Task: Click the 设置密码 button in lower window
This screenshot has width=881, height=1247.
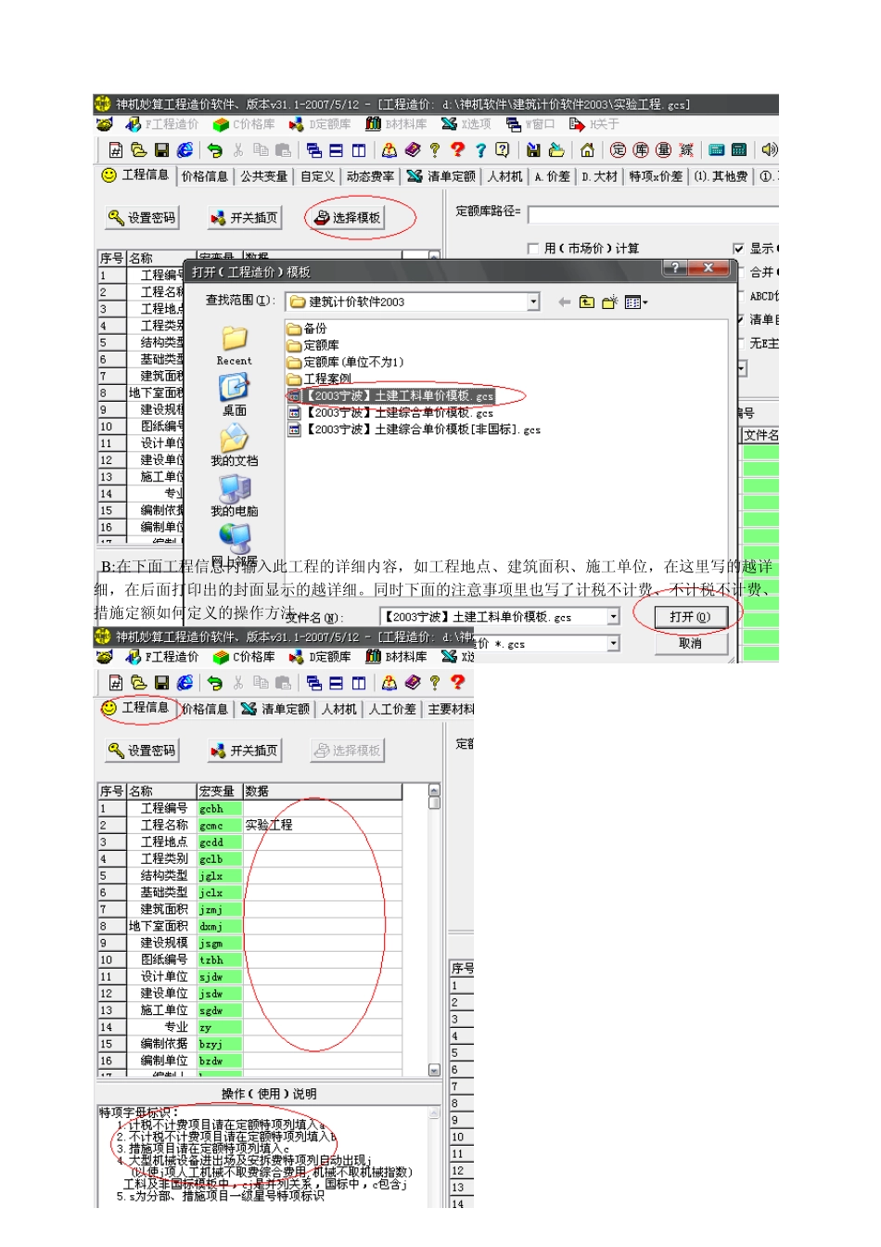Action: point(142,751)
